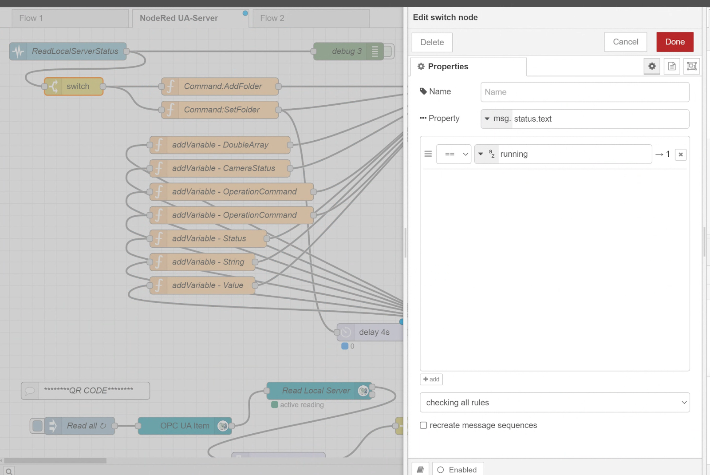Click the ReadLocalServerStatus output port

point(126,51)
